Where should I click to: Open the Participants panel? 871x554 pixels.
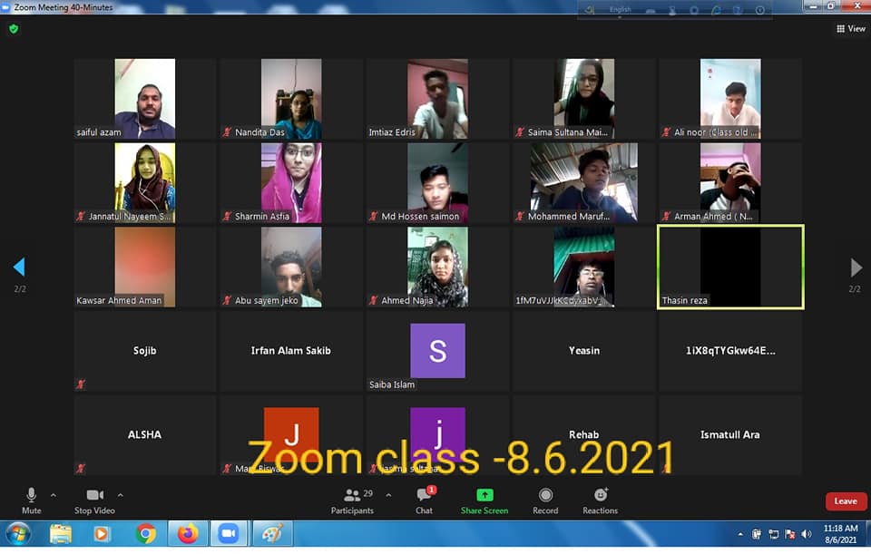[x=352, y=498]
